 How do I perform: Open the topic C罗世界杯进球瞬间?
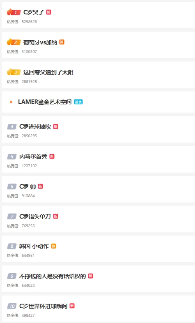43,306
